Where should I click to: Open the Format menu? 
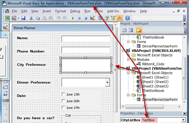61,11
